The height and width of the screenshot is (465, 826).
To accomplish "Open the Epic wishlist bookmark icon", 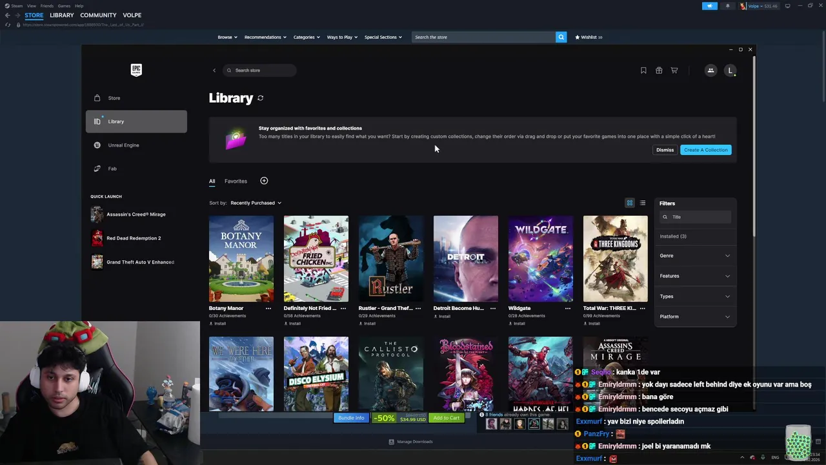I will coord(643,70).
